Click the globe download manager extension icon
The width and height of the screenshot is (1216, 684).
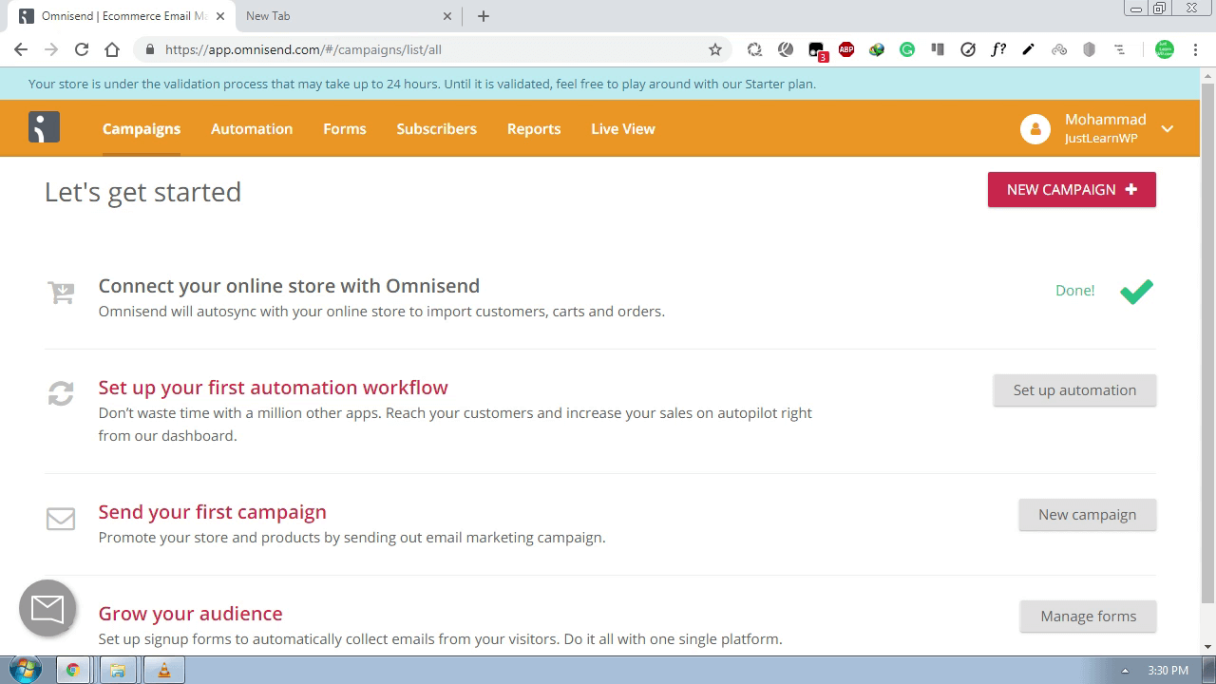coord(877,49)
